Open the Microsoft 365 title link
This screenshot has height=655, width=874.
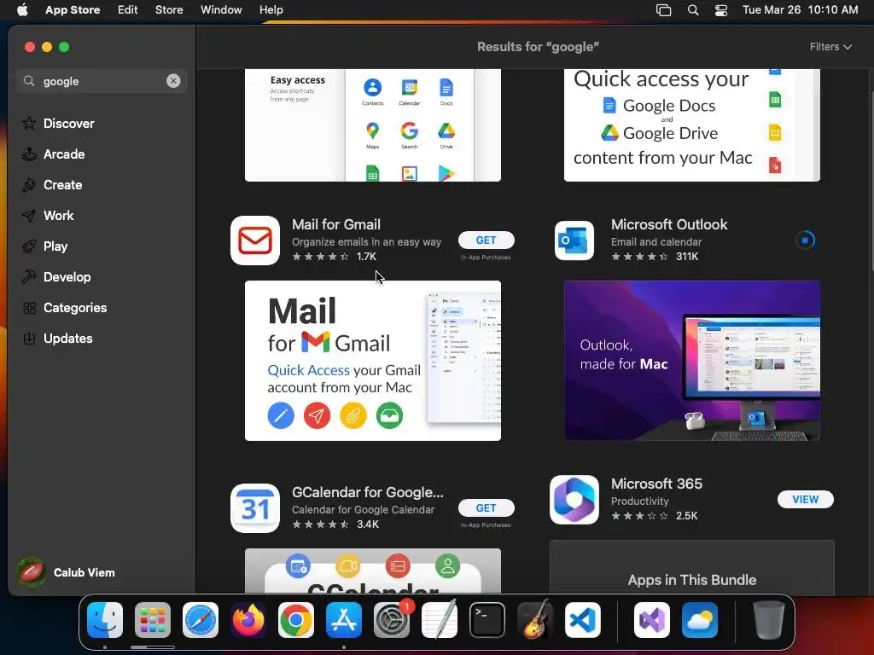[x=656, y=484]
